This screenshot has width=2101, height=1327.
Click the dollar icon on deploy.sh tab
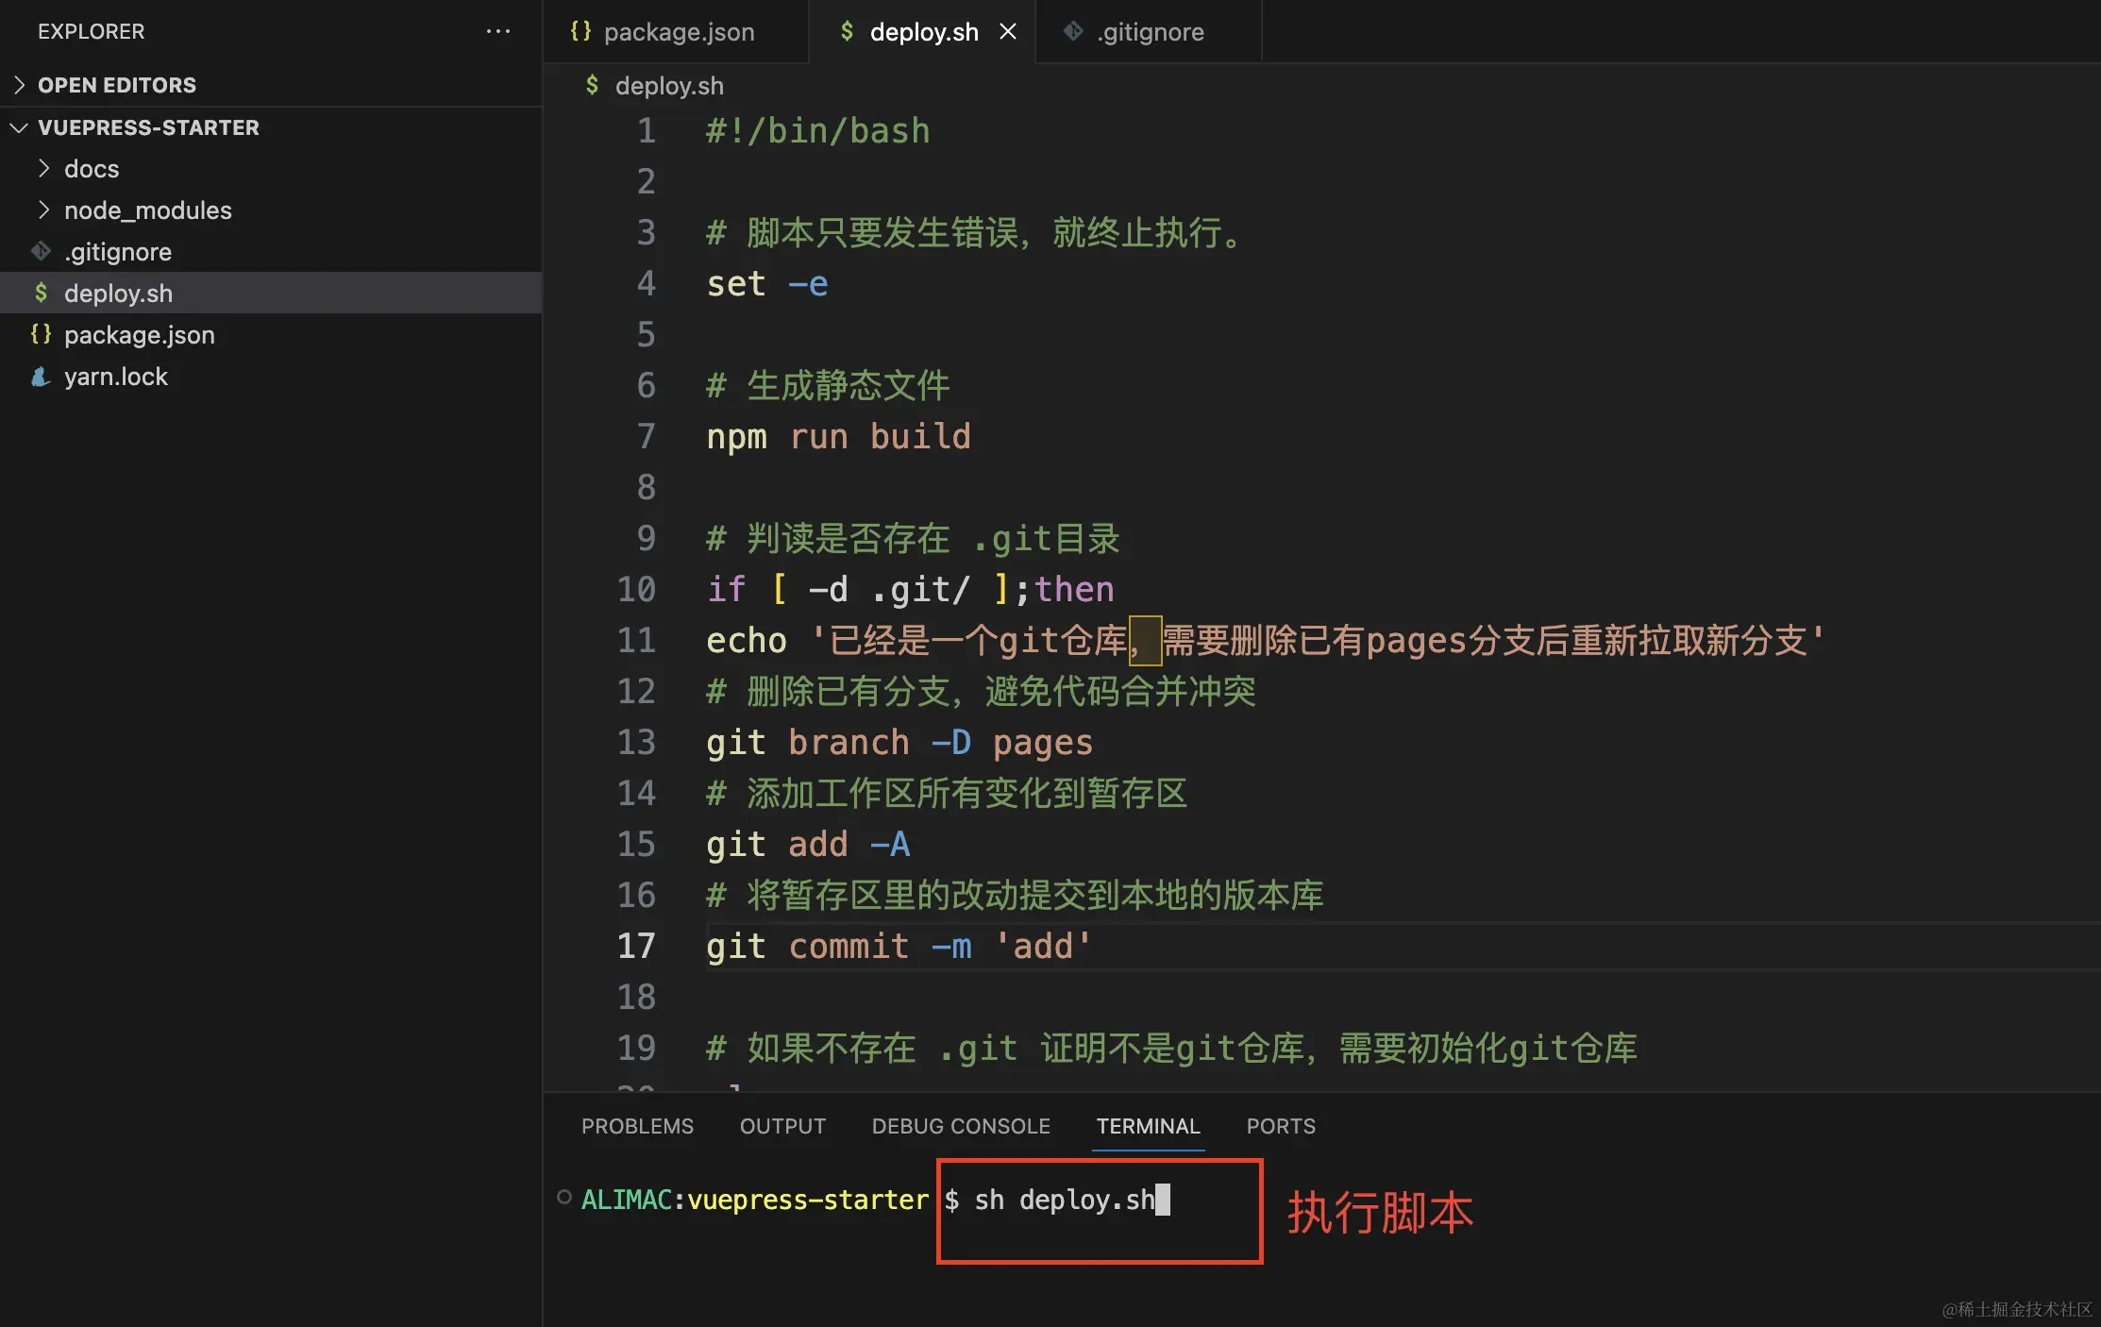[x=847, y=31]
